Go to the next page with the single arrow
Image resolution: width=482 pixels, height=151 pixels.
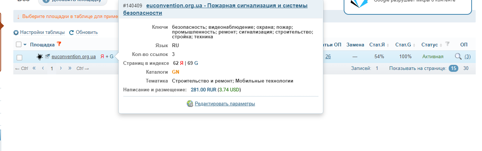[x=61, y=69]
